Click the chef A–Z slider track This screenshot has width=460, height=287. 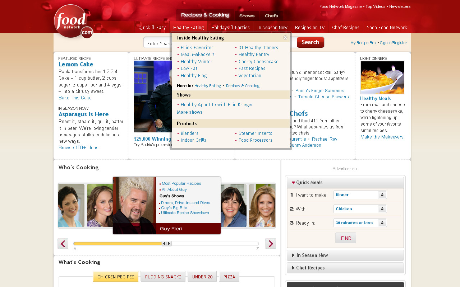[x=216, y=244]
